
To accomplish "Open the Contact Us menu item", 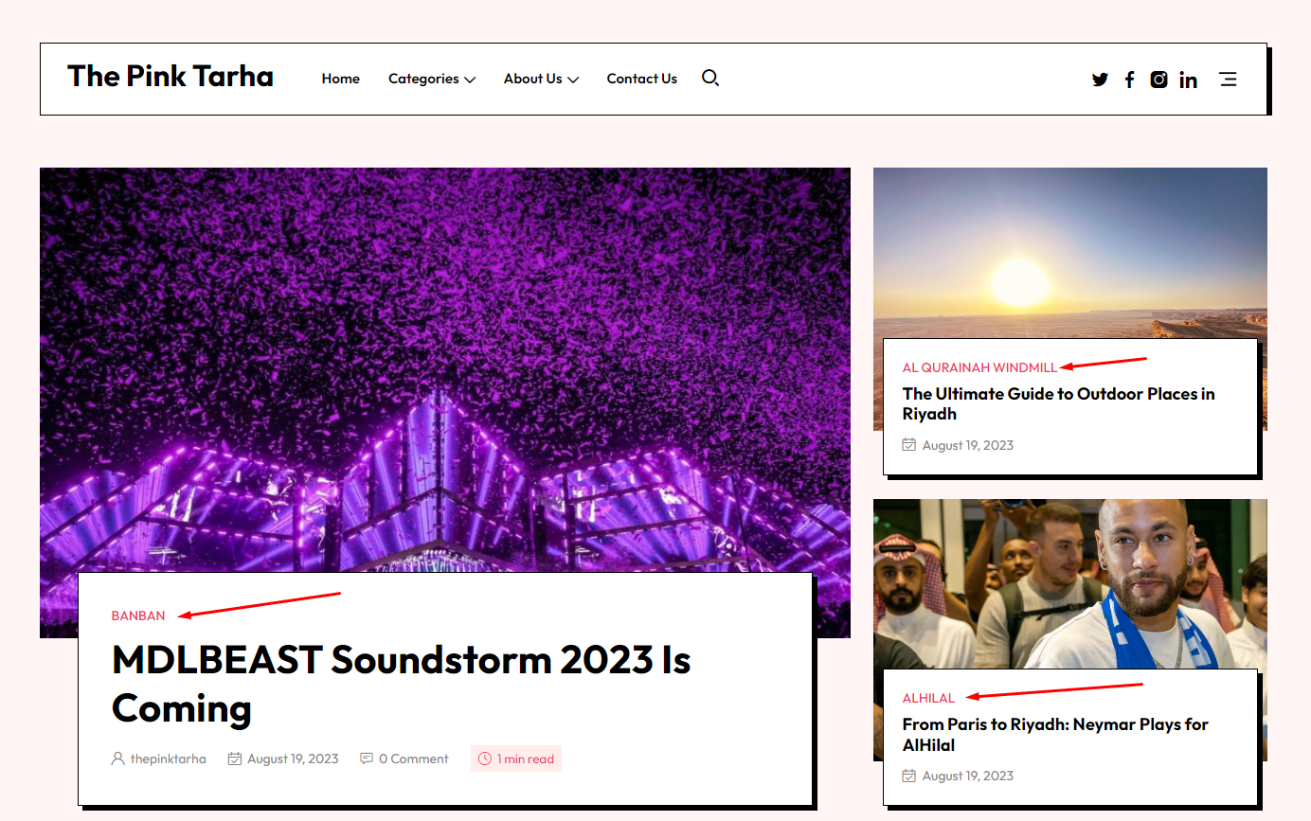I will coord(642,79).
